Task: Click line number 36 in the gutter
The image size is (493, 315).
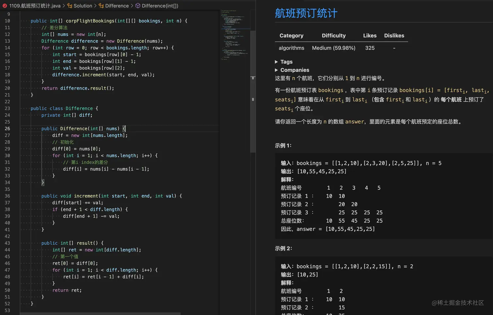Action: point(7,196)
